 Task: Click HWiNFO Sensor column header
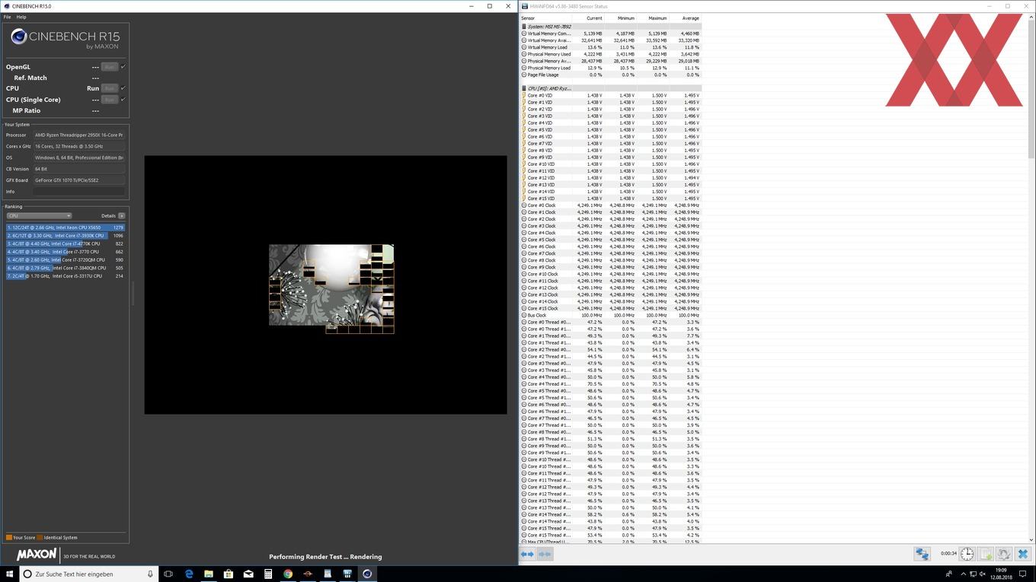point(545,18)
